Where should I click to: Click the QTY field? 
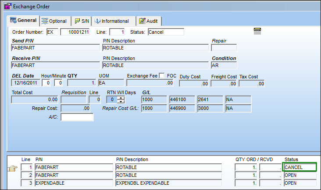(x=82, y=83)
